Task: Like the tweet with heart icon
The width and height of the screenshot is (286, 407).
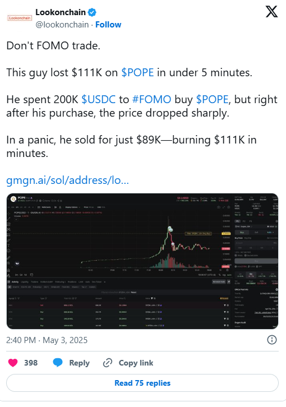Action: (13, 362)
